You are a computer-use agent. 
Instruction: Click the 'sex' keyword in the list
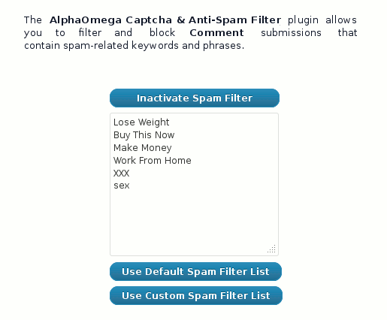(x=122, y=186)
